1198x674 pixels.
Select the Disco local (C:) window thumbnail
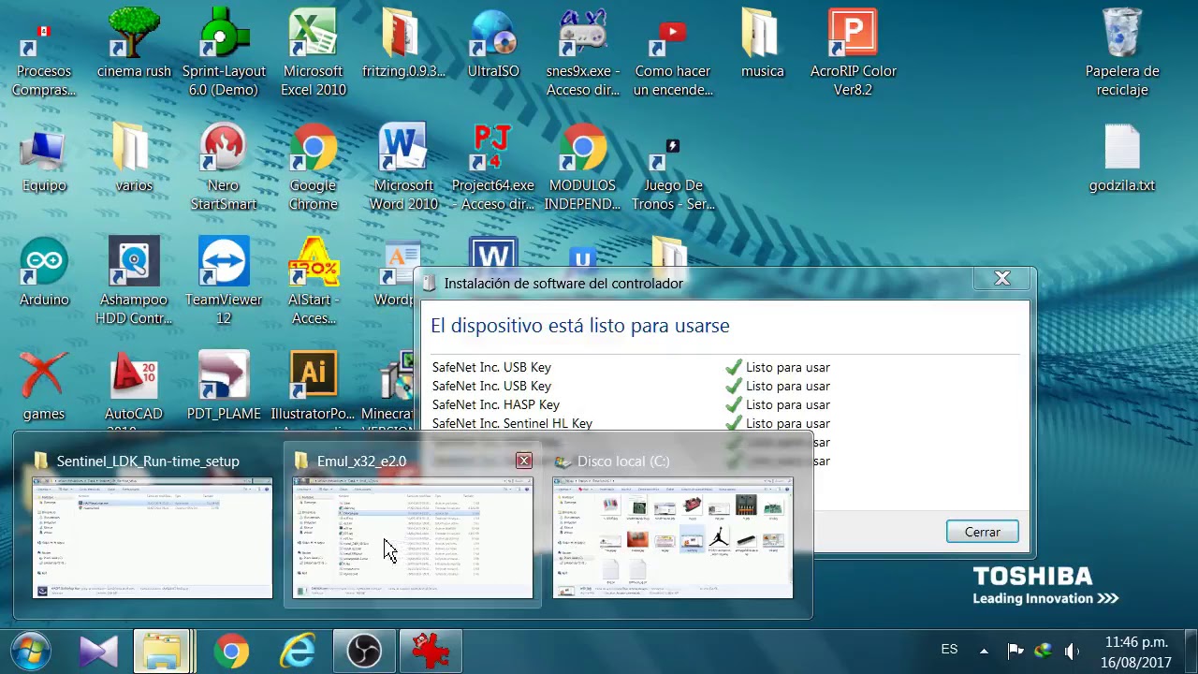point(673,526)
